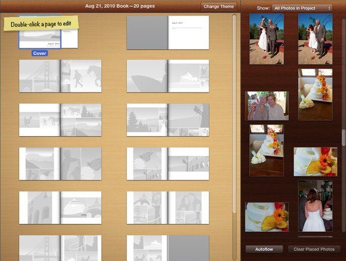This screenshot has width=346, height=261.
Task: Select the gray blank and date title spread
Action: pyautogui.click(x=168, y=32)
